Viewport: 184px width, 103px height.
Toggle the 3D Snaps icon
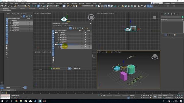(x=68, y=6)
